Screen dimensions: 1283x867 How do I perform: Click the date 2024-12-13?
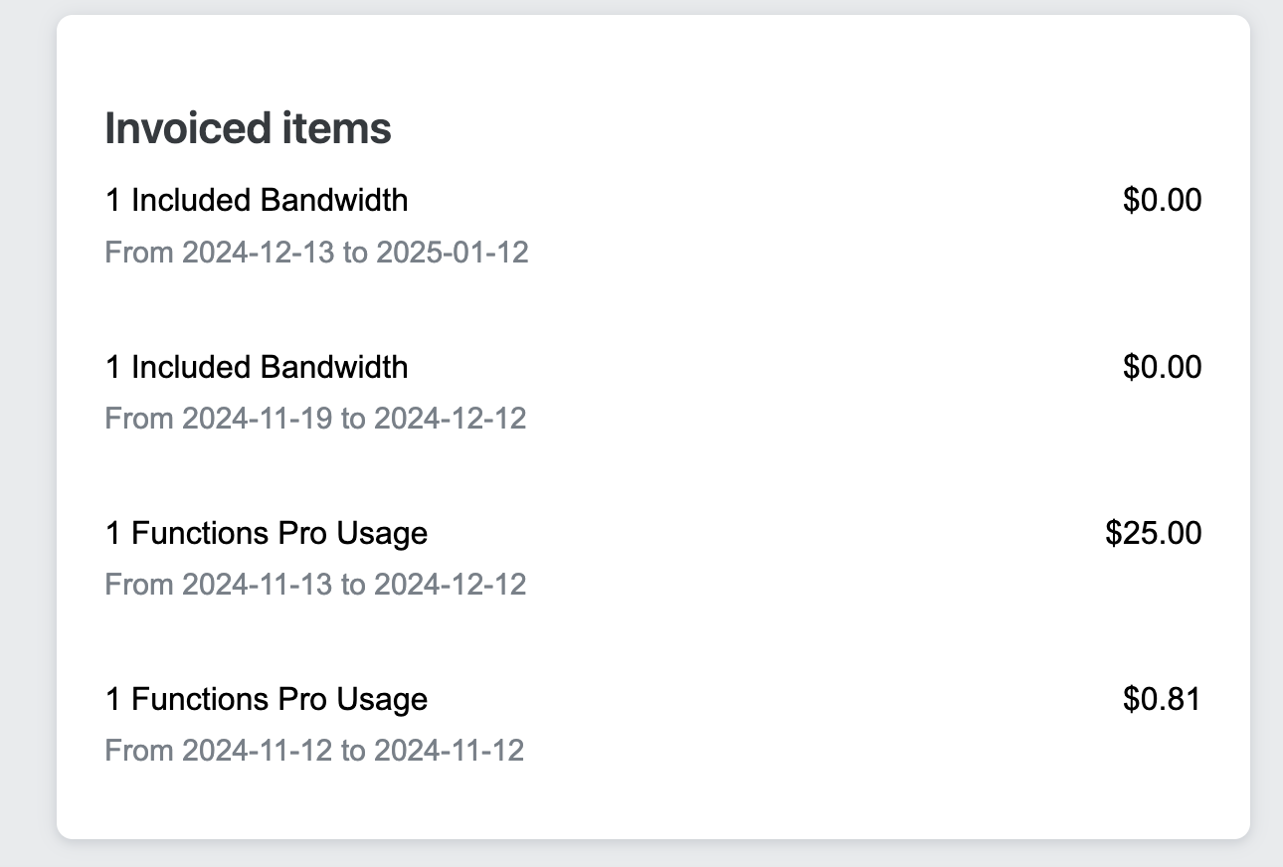259,253
